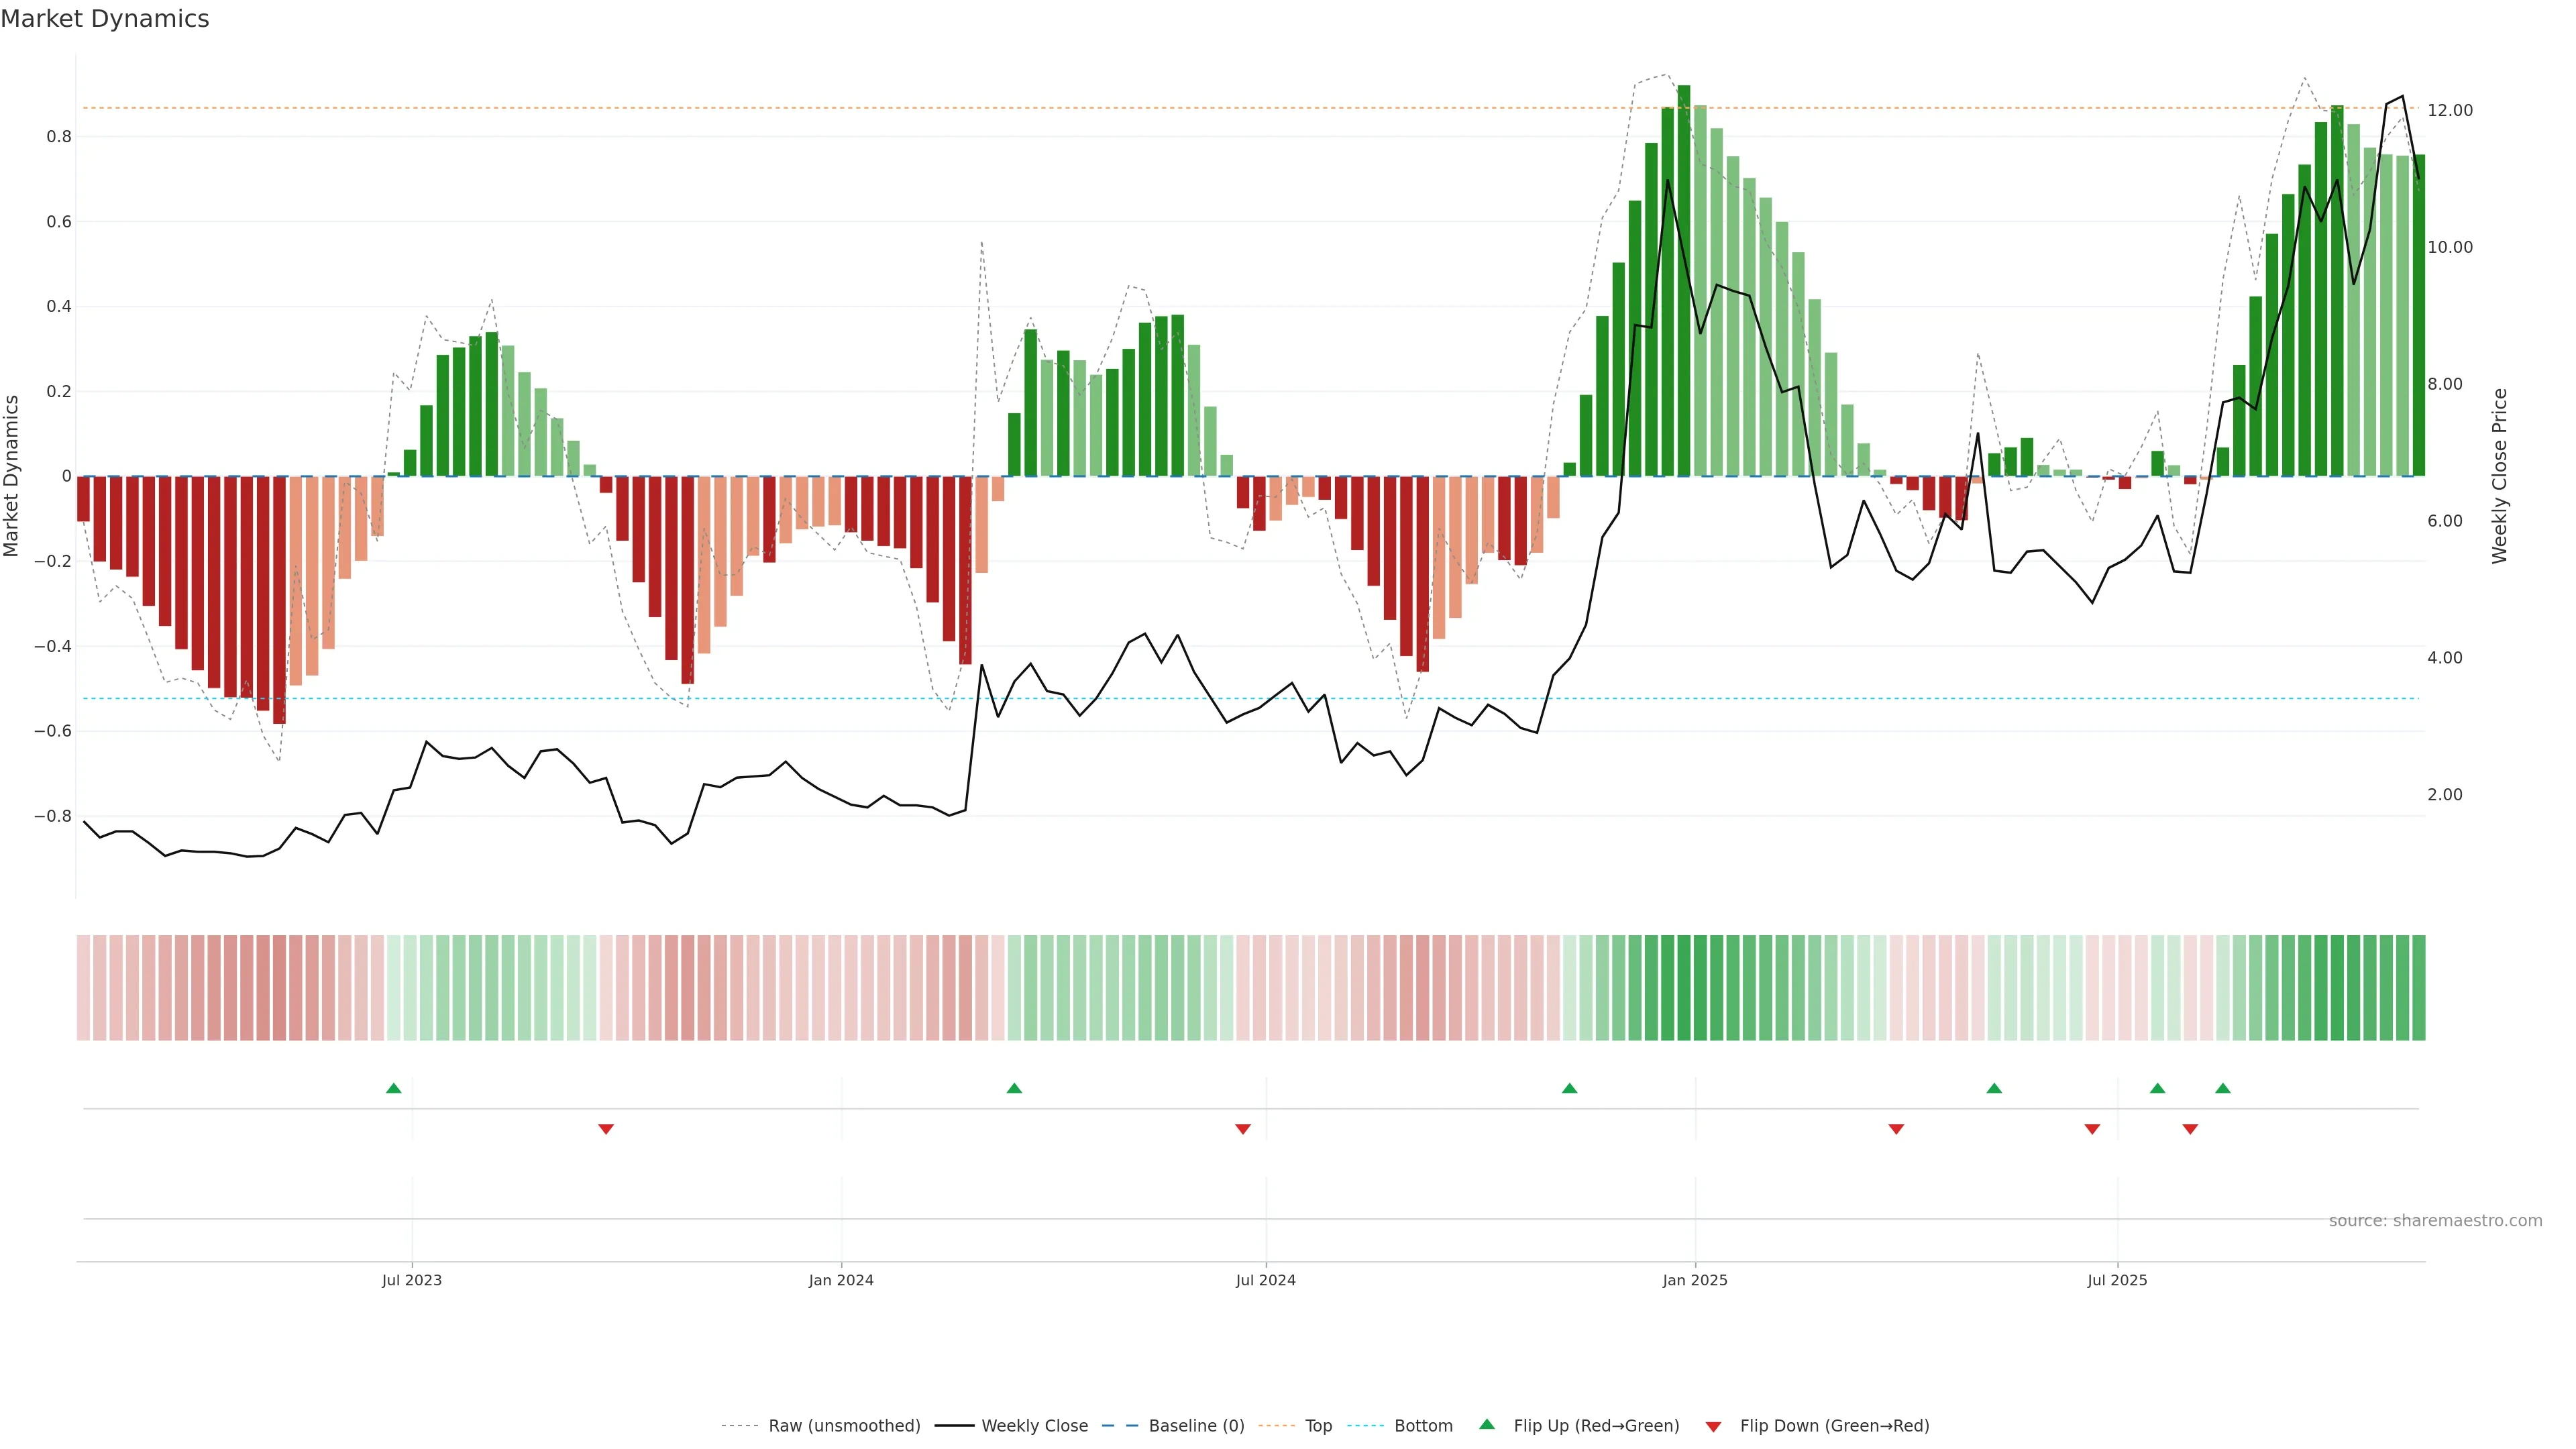Viewport: 2576px width, 1449px height.
Task: Click the Jul 2023 x-axis label
Action: [412, 1280]
